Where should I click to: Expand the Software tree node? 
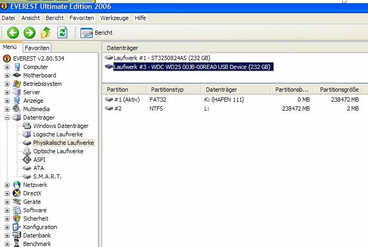tap(7, 210)
